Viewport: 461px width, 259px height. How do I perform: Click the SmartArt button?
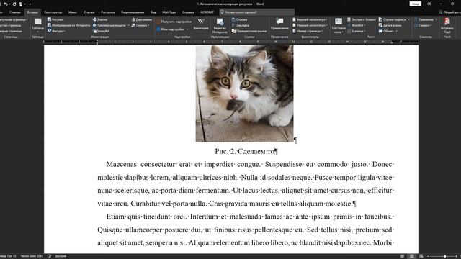(x=101, y=31)
